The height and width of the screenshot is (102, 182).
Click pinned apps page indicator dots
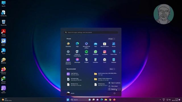coord(120,53)
